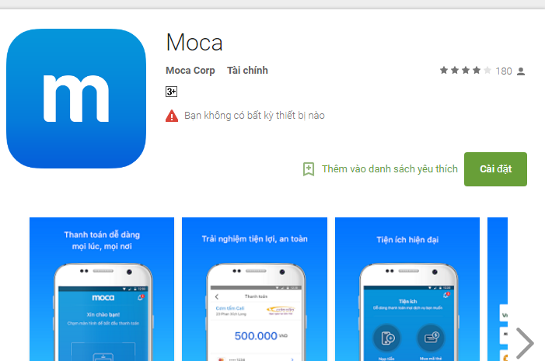Click the star rating icons

click(466, 71)
